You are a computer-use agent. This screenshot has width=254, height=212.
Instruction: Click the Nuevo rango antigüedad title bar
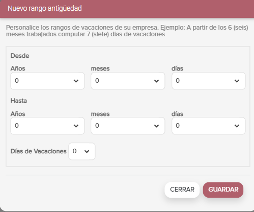(x=127, y=9)
